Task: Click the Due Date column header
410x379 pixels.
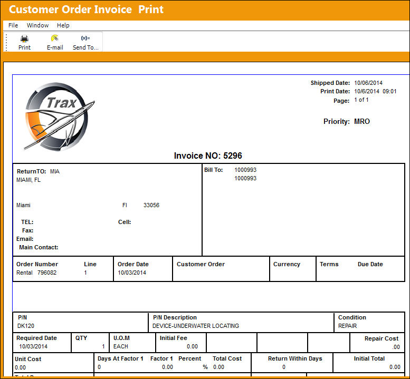Action: tap(370, 264)
